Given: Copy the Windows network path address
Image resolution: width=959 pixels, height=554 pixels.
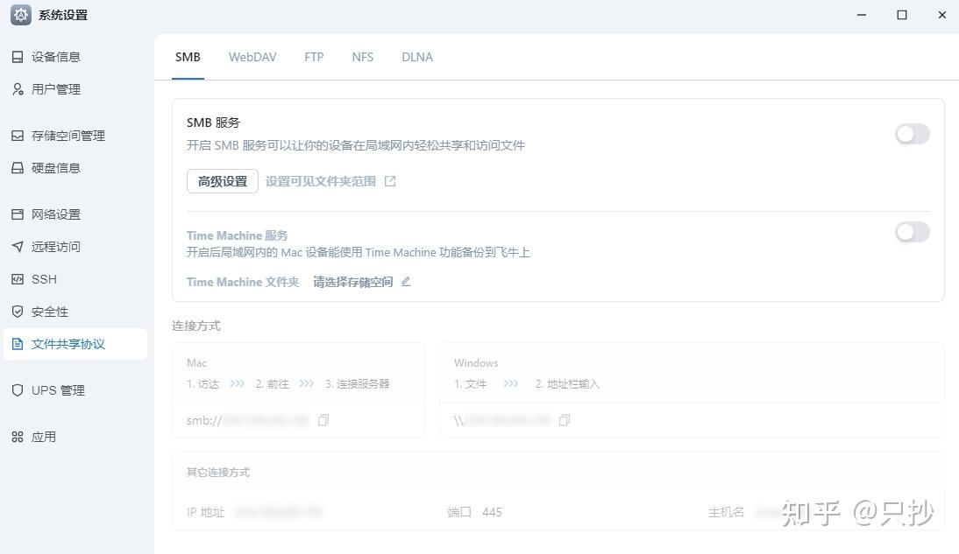Looking at the screenshot, I should click(564, 420).
